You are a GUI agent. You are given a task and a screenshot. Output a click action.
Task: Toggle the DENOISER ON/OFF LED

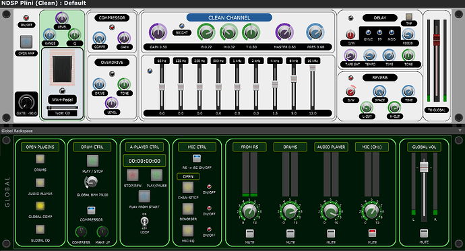pyautogui.click(x=209, y=208)
